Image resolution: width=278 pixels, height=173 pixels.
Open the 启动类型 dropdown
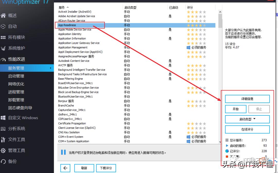247,119
